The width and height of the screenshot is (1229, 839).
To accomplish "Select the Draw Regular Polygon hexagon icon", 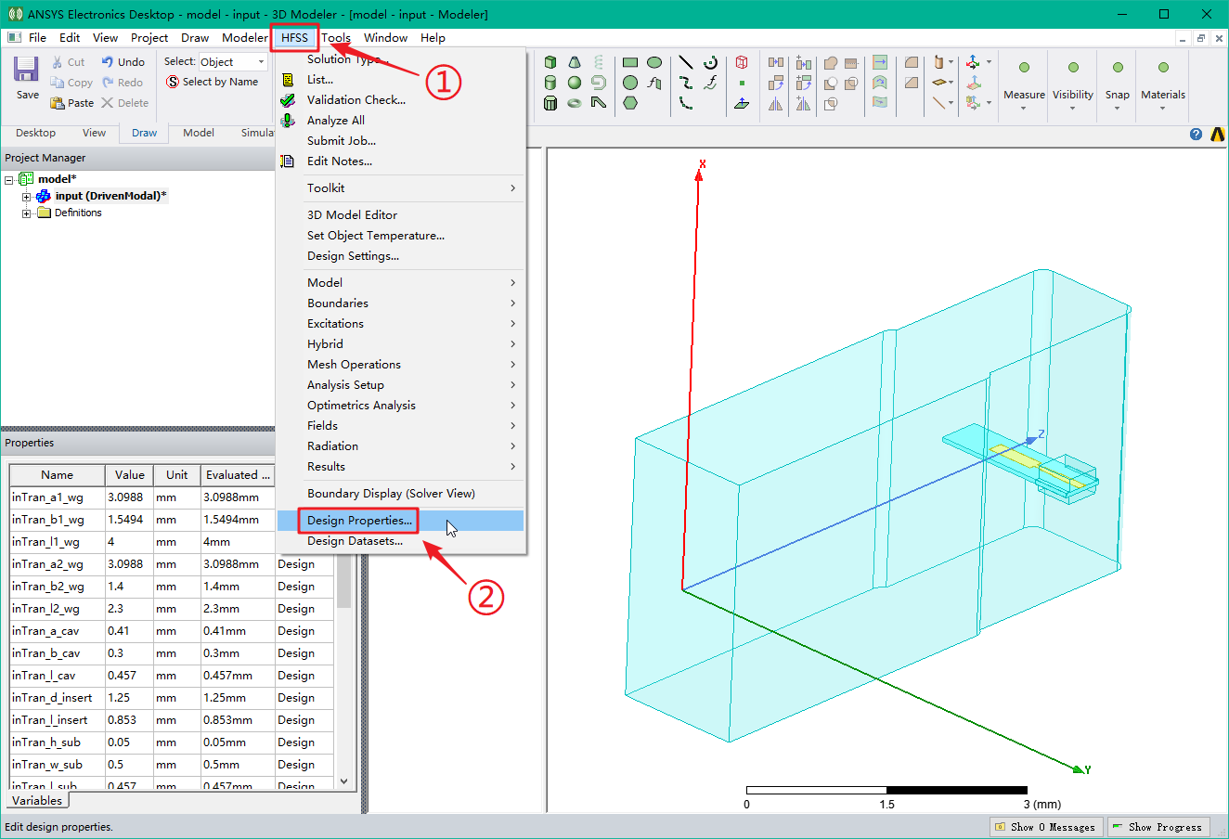I will pyautogui.click(x=630, y=103).
